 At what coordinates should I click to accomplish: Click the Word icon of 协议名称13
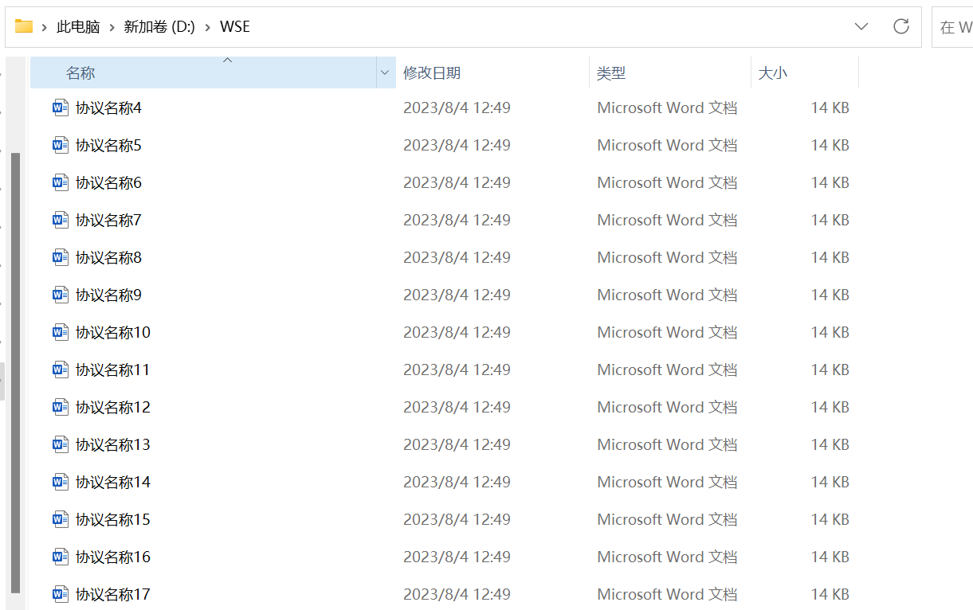click(x=61, y=444)
